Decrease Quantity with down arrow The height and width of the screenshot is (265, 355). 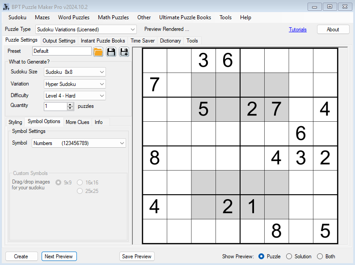click(70, 108)
